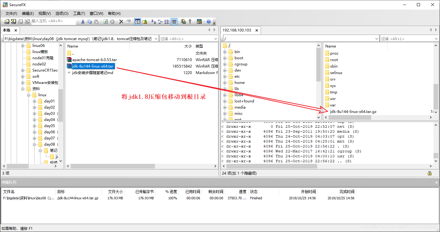
Task: Collapse the 资料 folder node
Action: point(23,89)
